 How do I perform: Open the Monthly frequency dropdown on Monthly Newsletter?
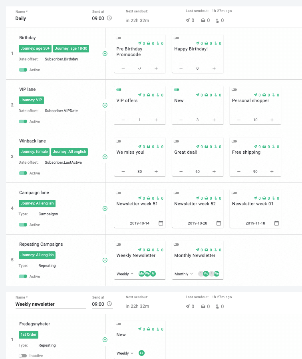point(183,274)
